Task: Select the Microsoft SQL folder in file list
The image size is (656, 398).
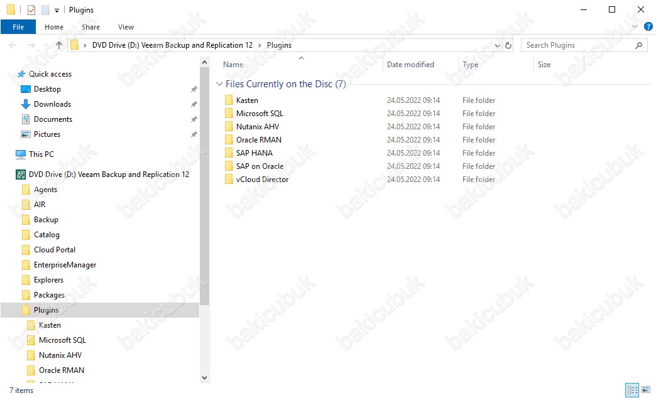Action: coord(260,113)
